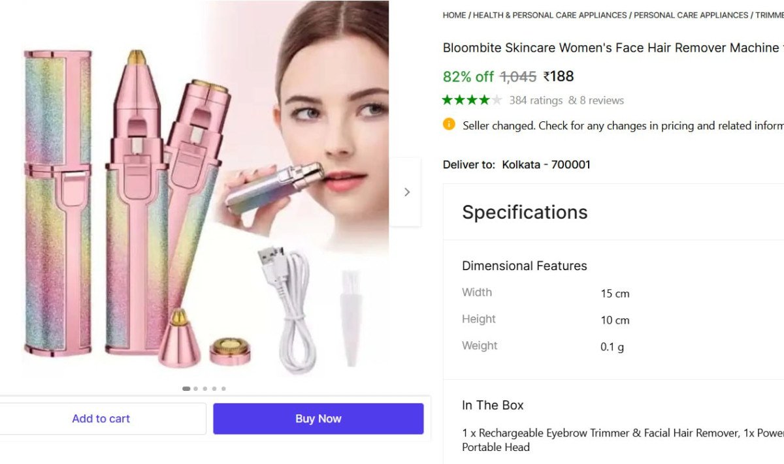Select the first active carousel dot
This screenshot has height=464, width=784.
click(x=186, y=388)
